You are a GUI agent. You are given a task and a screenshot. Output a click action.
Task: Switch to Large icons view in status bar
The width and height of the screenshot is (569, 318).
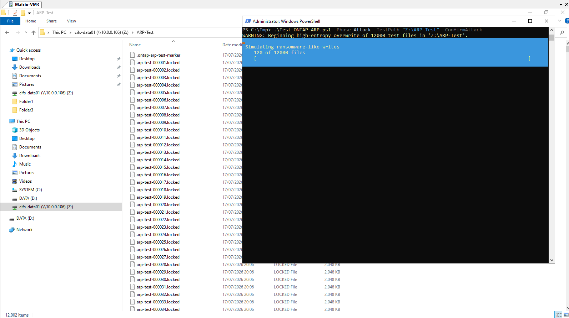pos(566,315)
